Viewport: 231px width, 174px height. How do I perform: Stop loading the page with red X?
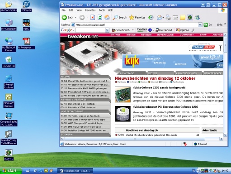(93, 18)
